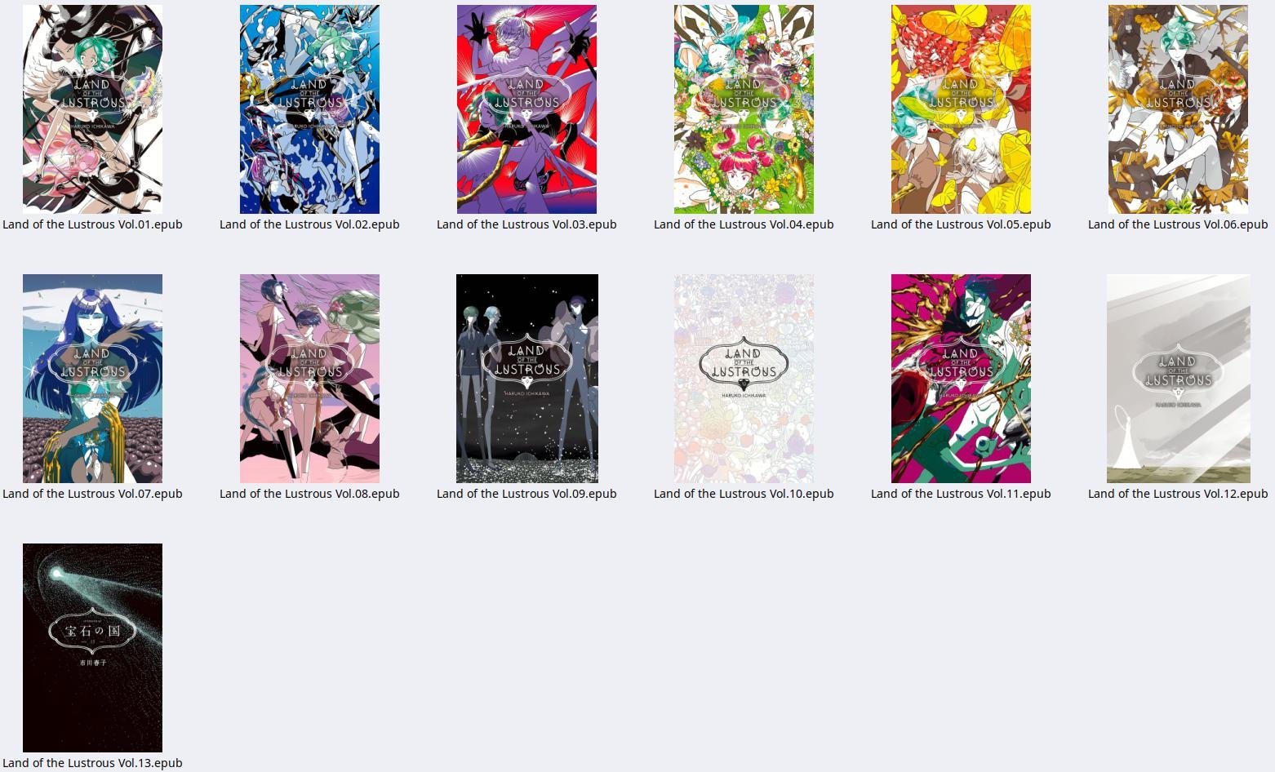Click the filename Land of the Lustrous Vol.13.epub
Screen dimensions: 1275x772
click(92, 763)
